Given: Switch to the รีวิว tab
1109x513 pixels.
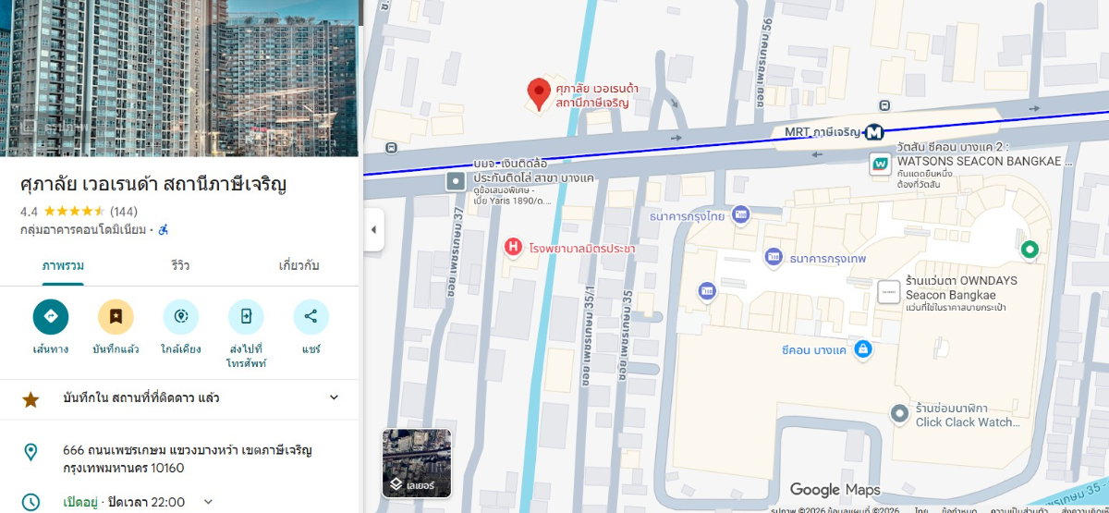Looking at the screenshot, I should [x=180, y=265].
